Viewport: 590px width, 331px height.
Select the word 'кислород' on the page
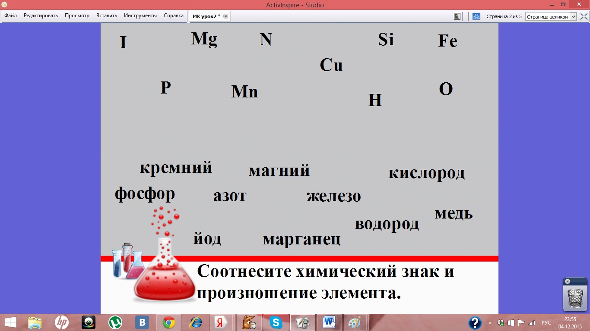(426, 173)
